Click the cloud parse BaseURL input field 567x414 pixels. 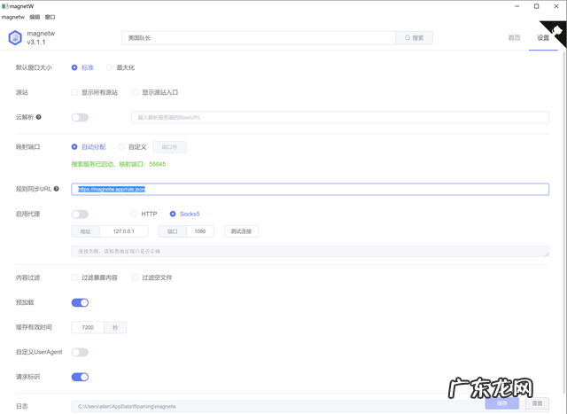pyautogui.click(x=340, y=117)
